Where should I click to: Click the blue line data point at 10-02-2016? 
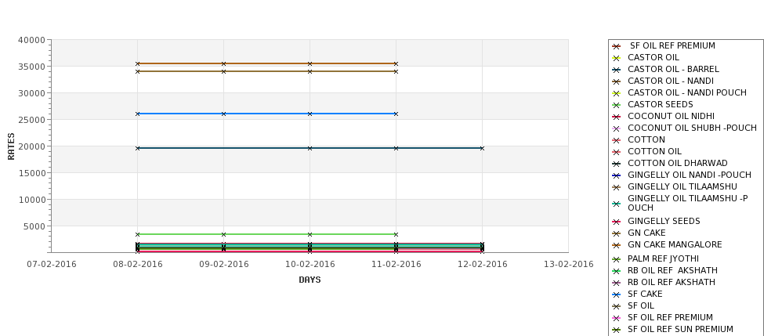point(310,114)
